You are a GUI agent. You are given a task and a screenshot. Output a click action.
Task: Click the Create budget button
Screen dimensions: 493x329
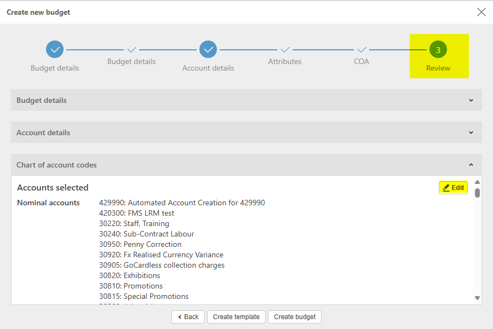[295, 317]
